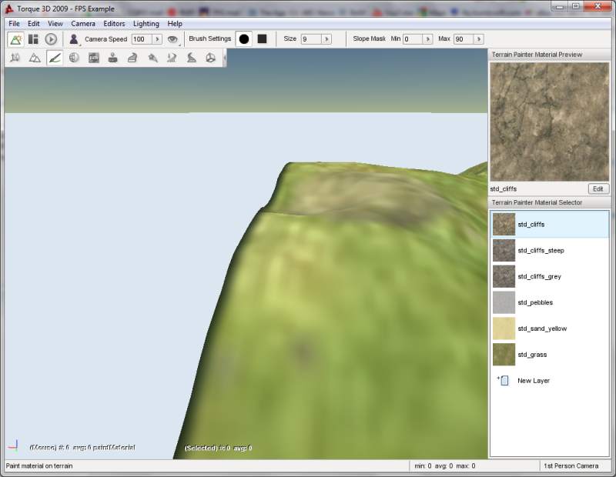The height and width of the screenshot is (477, 616).
Task: Click the Edit button under material preview
Action: click(x=598, y=188)
